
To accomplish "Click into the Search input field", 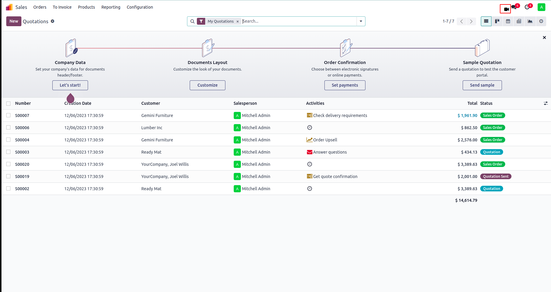I will [297, 21].
